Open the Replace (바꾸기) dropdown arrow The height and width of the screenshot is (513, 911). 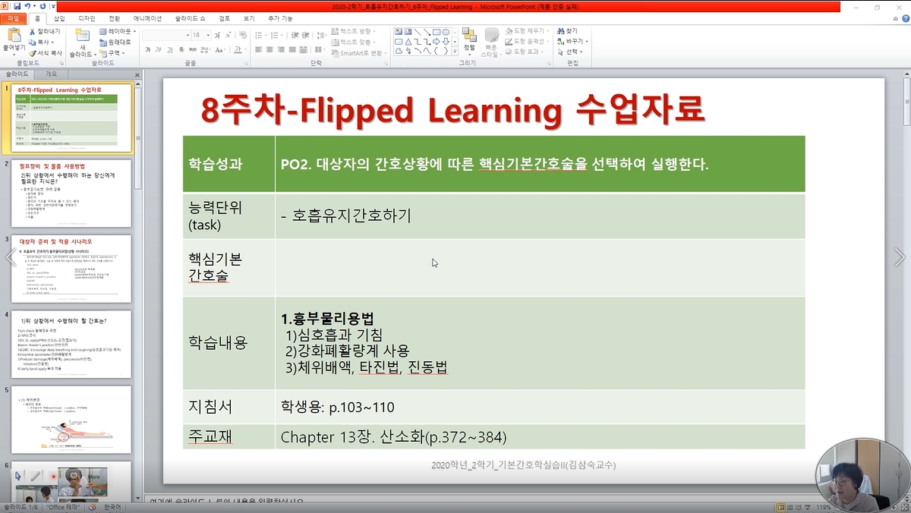pos(587,42)
